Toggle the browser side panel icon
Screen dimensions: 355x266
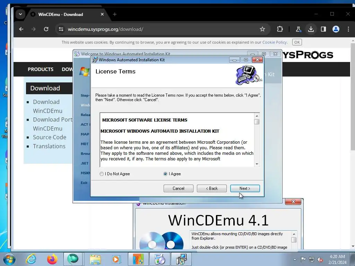point(323,29)
